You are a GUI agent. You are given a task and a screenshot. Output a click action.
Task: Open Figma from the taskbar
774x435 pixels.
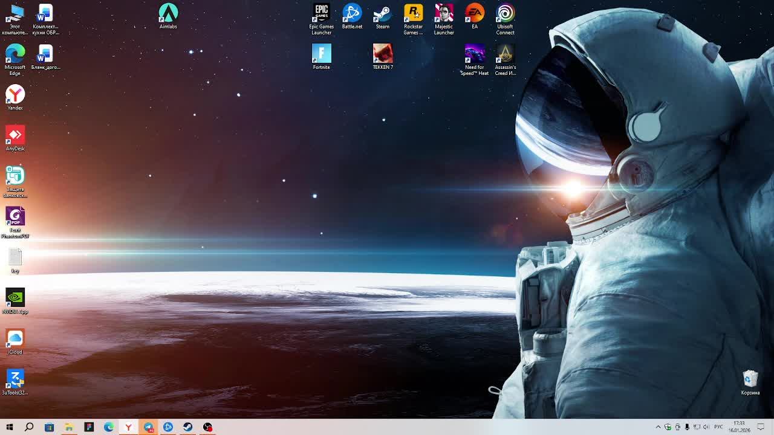tap(89, 427)
